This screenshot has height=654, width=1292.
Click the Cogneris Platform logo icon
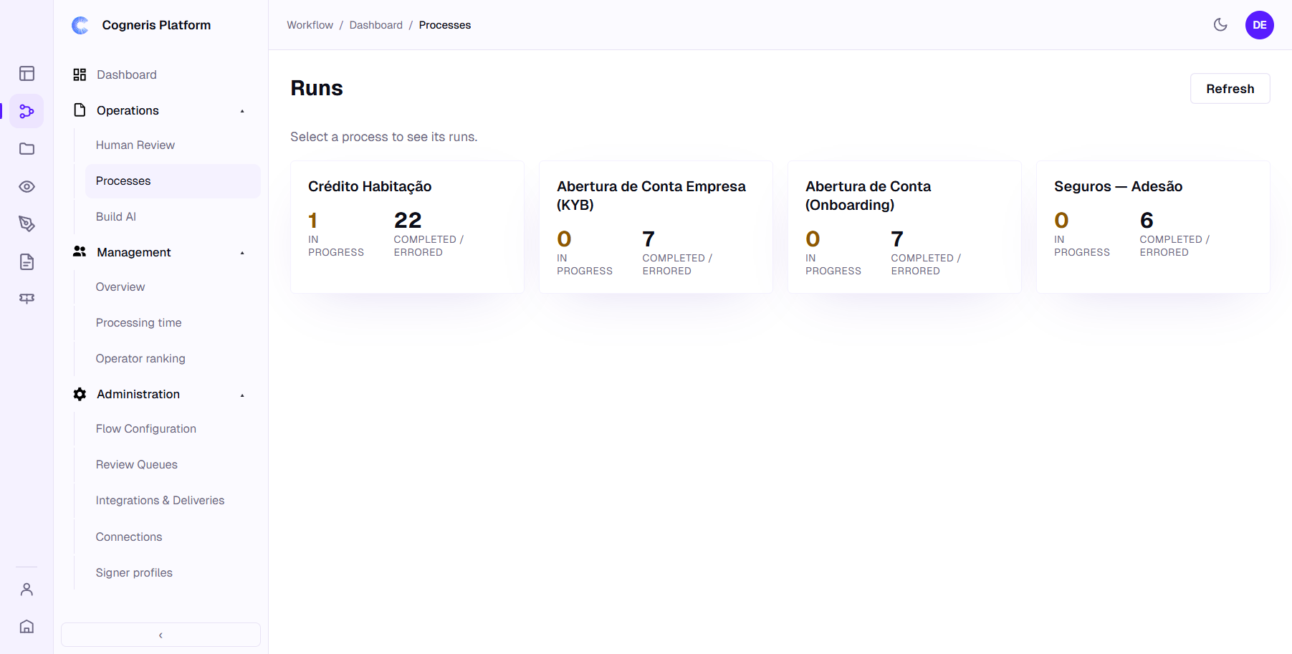coord(80,25)
